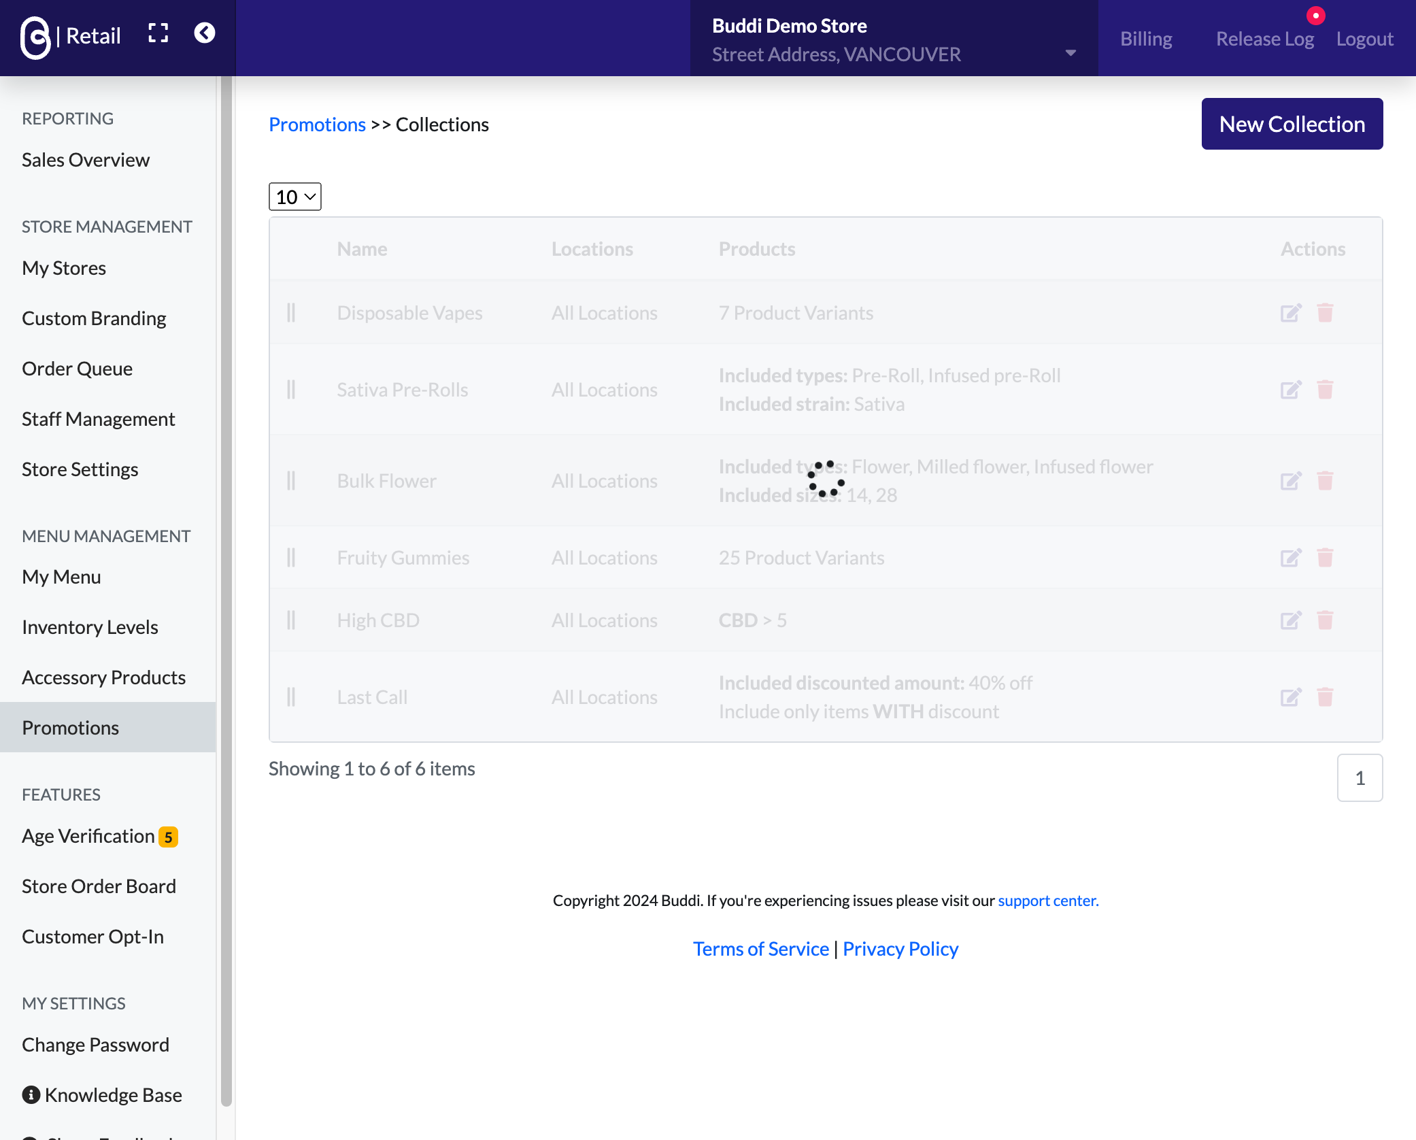The height and width of the screenshot is (1140, 1416).
Task: Edit the High CBD collection
Action: pos(1291,620)
